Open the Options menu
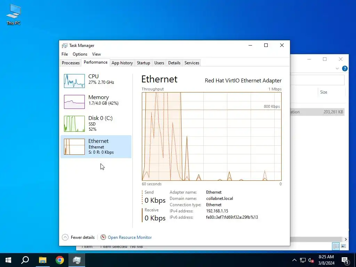Screen dimensions: 356x267 (80, 54)
